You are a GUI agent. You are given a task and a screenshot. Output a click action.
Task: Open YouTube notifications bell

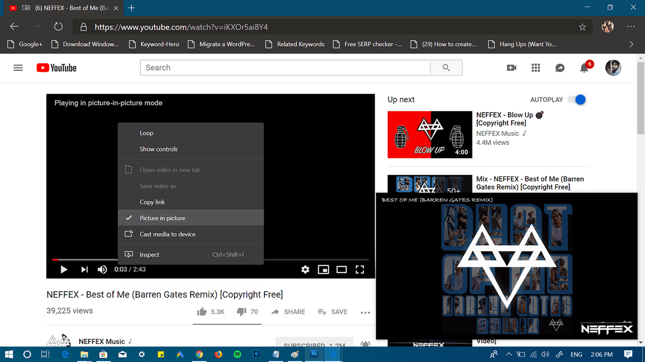(x=584, y=68)
